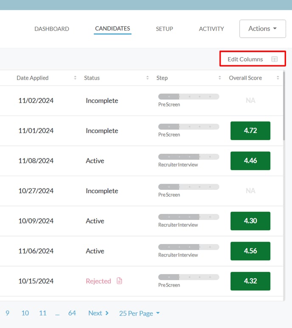Click the table vertical scrollbar
The image size is (292, 328).
pos(284,106)
